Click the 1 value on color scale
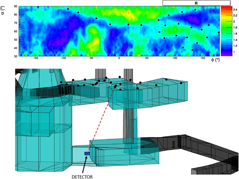 point(234,52)
